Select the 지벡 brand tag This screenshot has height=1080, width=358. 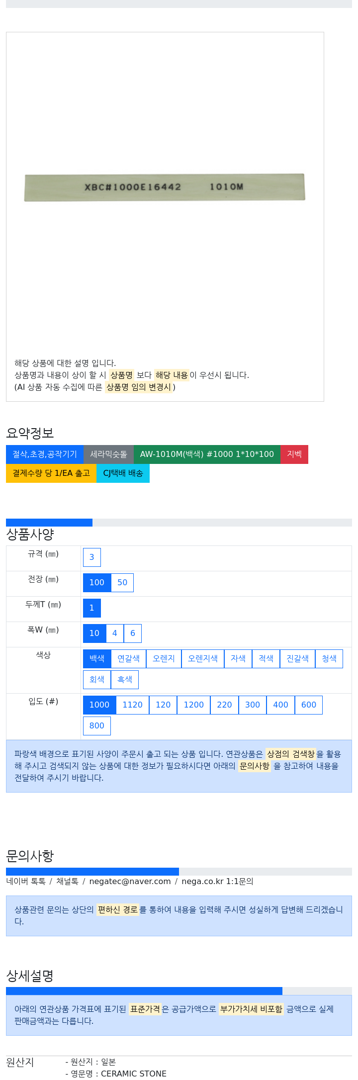pyautogui.click(x=294, y=454)
